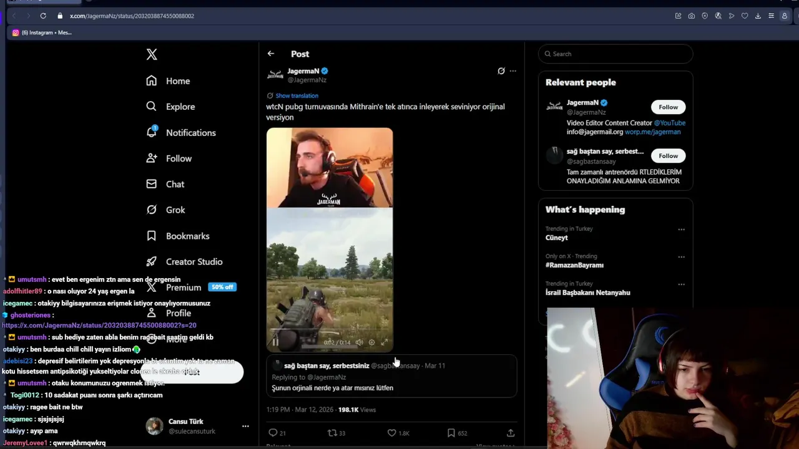Open the browser easy setup sliders icon

pos(772,16)
